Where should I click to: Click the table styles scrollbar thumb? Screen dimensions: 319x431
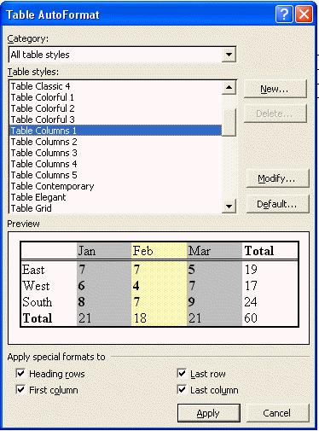[x=229, y=122]
